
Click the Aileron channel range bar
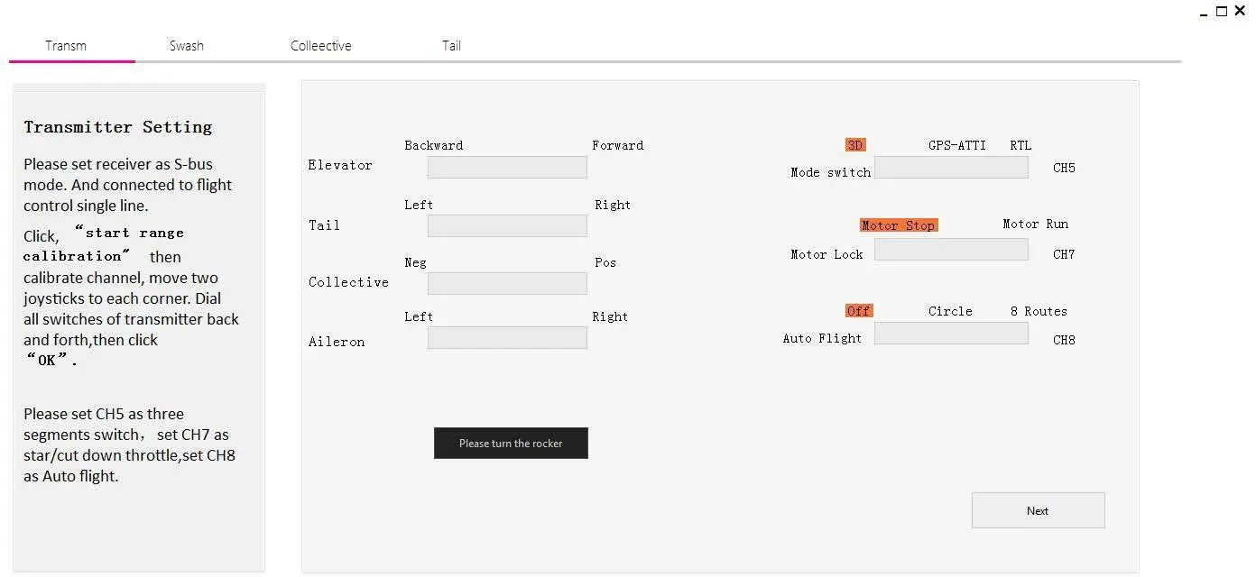(507, 338)
